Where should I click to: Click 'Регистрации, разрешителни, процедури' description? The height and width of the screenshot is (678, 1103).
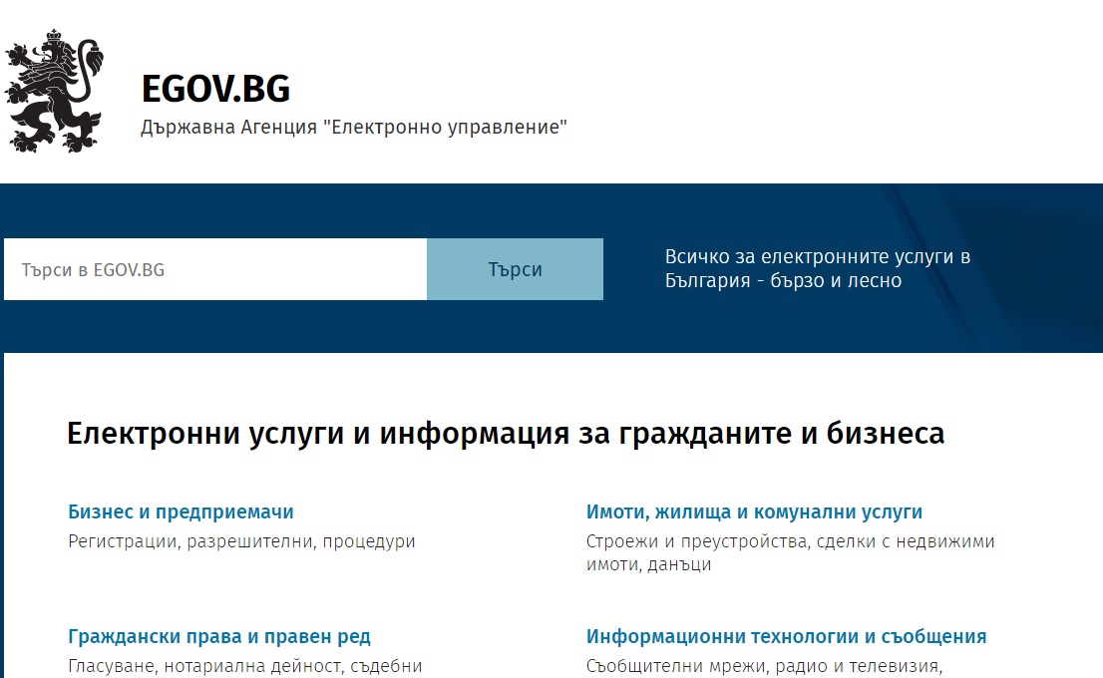[240, 541]
